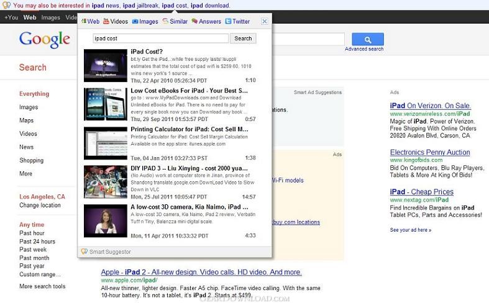The height and width of the screenshot is (303, 489).
Task: Open Electronics Penny Auction ad
Action: 430,152
